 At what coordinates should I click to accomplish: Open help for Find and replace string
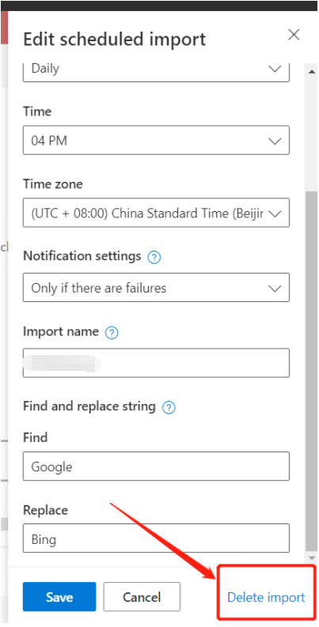click(169, 408)
